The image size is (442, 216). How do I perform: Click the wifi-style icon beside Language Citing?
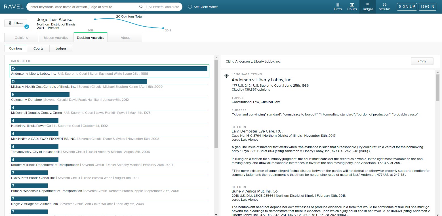pyautogui.click(x=226, y=76)
